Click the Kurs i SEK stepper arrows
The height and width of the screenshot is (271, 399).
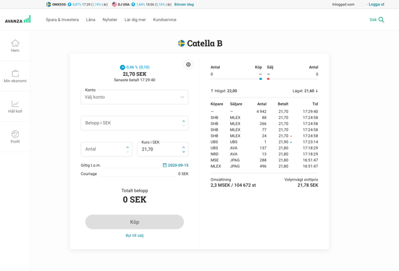click(183, 149)
